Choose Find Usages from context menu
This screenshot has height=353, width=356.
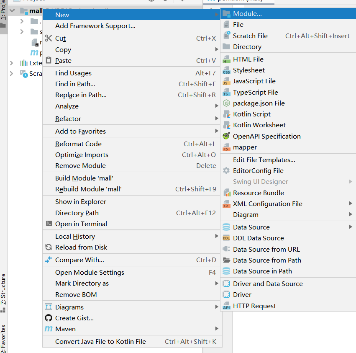click(131, 73)
